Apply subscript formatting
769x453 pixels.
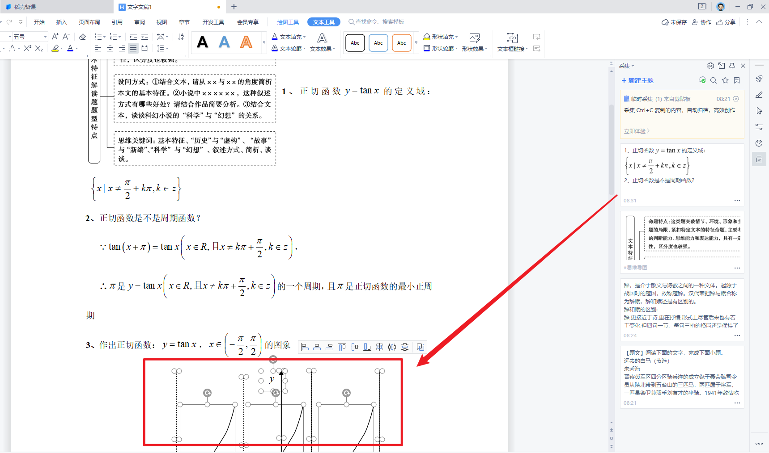pos(39,48)
